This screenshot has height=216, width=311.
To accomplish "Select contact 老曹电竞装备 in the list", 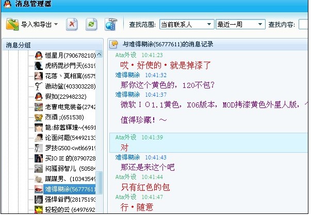I will (70, 106).
